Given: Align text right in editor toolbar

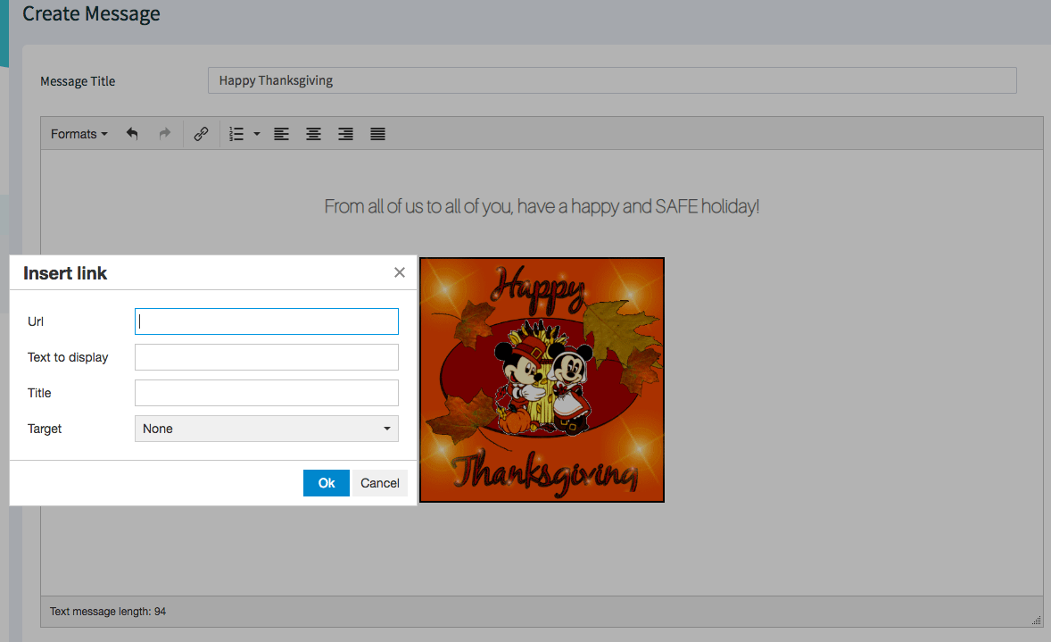Looking at the screenshot, I should point(346,134).
